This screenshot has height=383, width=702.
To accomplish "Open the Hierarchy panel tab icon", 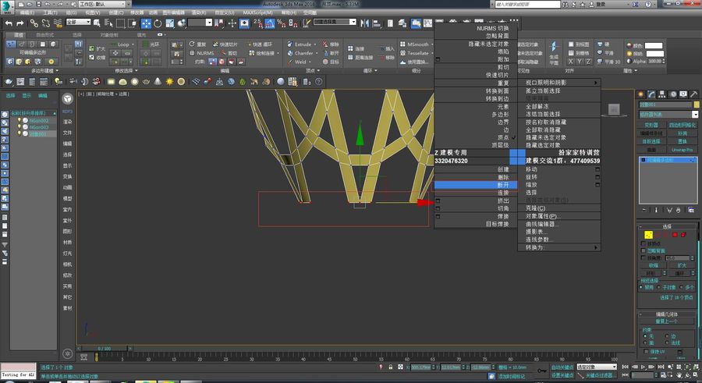I will point(661,94).
